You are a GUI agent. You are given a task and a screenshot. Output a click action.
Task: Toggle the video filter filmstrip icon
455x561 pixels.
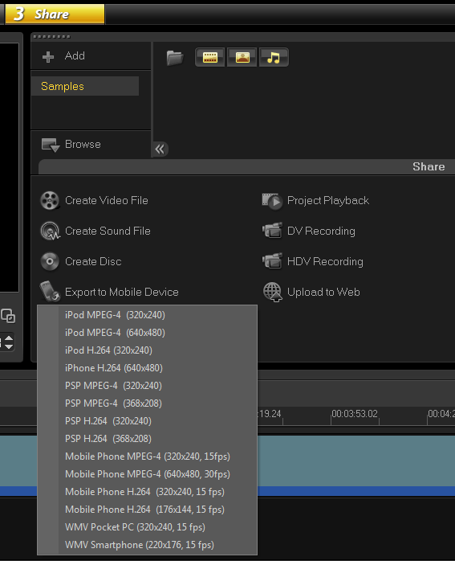pyautogui.click(x=210, y=57)
